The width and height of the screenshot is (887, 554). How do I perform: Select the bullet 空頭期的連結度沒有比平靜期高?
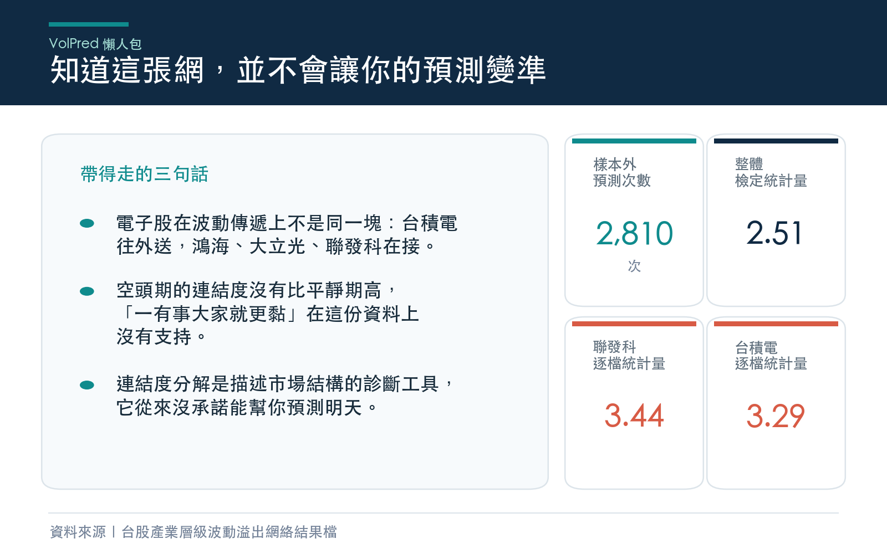[256, 290]
